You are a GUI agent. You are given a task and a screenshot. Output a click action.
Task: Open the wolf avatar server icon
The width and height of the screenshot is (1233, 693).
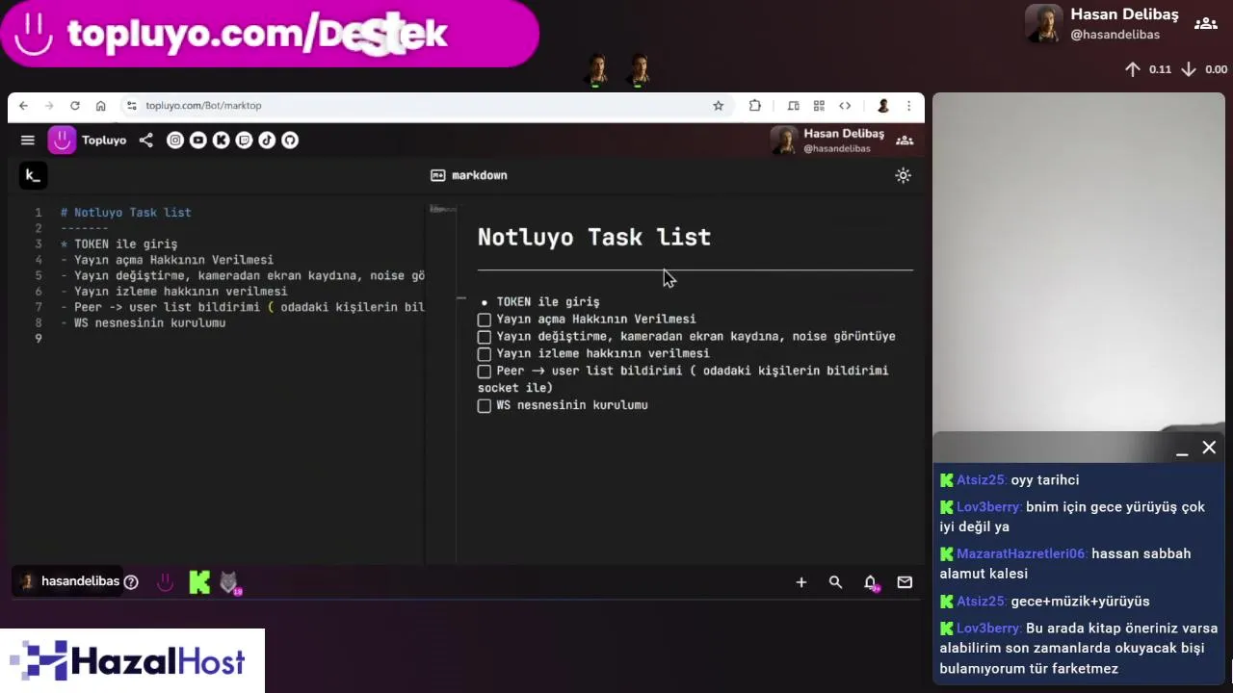point(229,582)
